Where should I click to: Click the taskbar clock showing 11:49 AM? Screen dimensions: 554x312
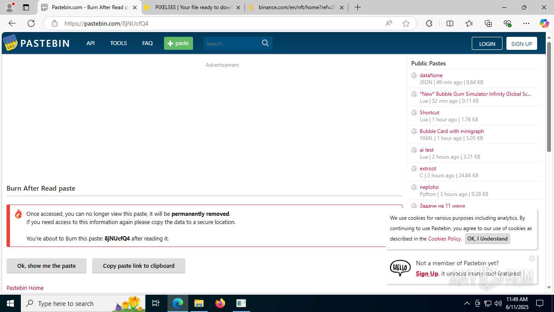coord(517,303)
